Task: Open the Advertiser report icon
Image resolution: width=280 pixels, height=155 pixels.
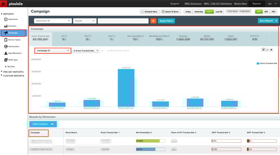Action: 6,19
